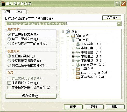Select 共享文档 tree label

tap(87, 69)
